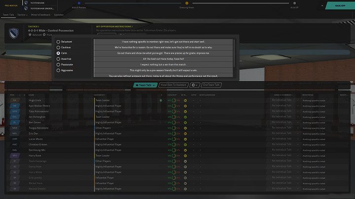355x199 pixels.
Task: Choose the 'I expect nothing but a win' talk
Action: [163, 64]
